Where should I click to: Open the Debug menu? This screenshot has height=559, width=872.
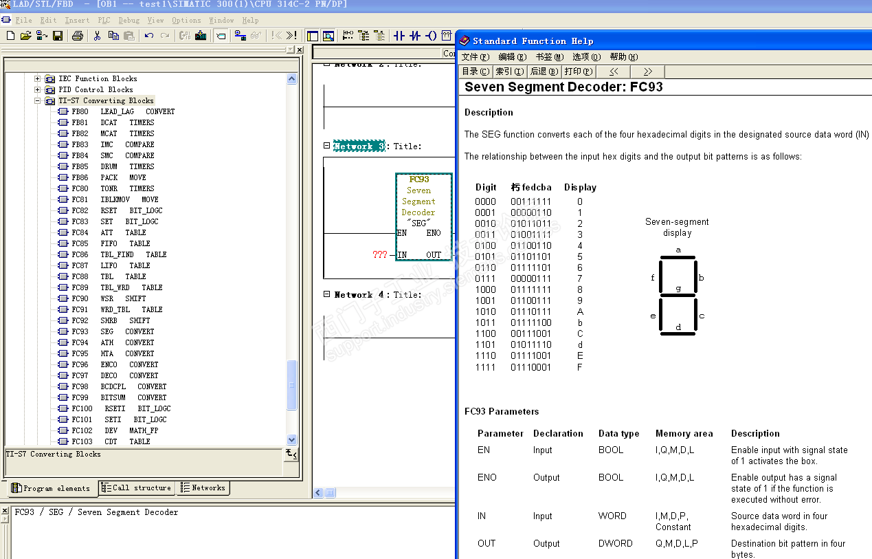point(128,21)
